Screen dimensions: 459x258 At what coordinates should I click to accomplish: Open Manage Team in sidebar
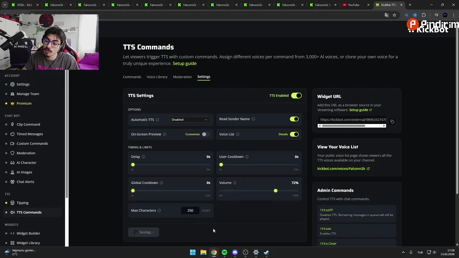28,94
